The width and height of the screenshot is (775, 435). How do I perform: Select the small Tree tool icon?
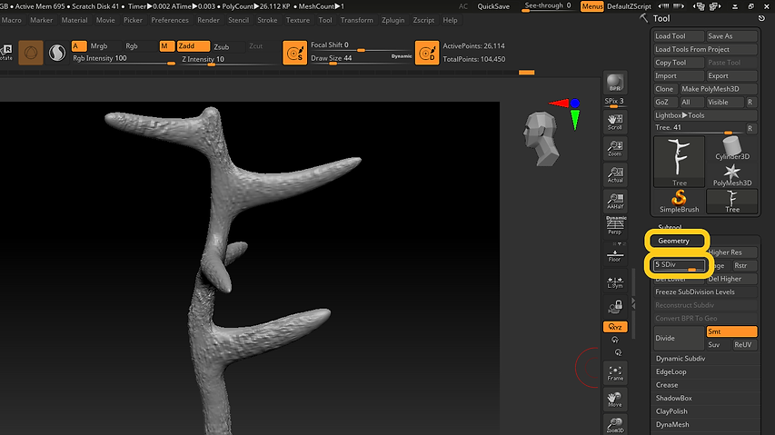(732, 202)
